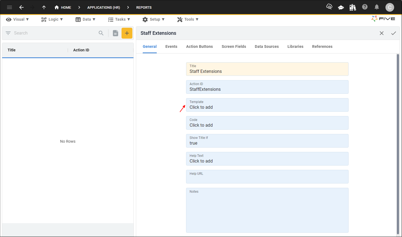402x237 pixels.
Task: Click the vertical scrollbar of the form
Action: click(x=398, y=144)
